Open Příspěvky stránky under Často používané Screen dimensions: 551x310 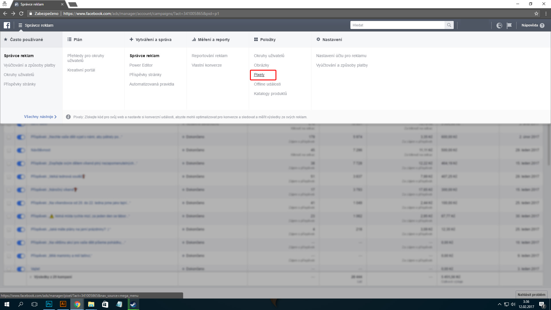tap(20, 84)
